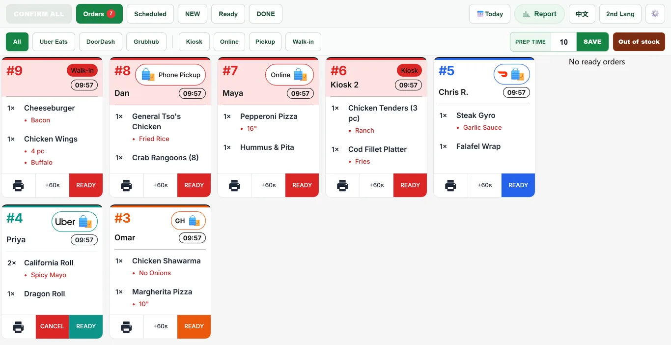Filter orders by DoorDash

101,42
